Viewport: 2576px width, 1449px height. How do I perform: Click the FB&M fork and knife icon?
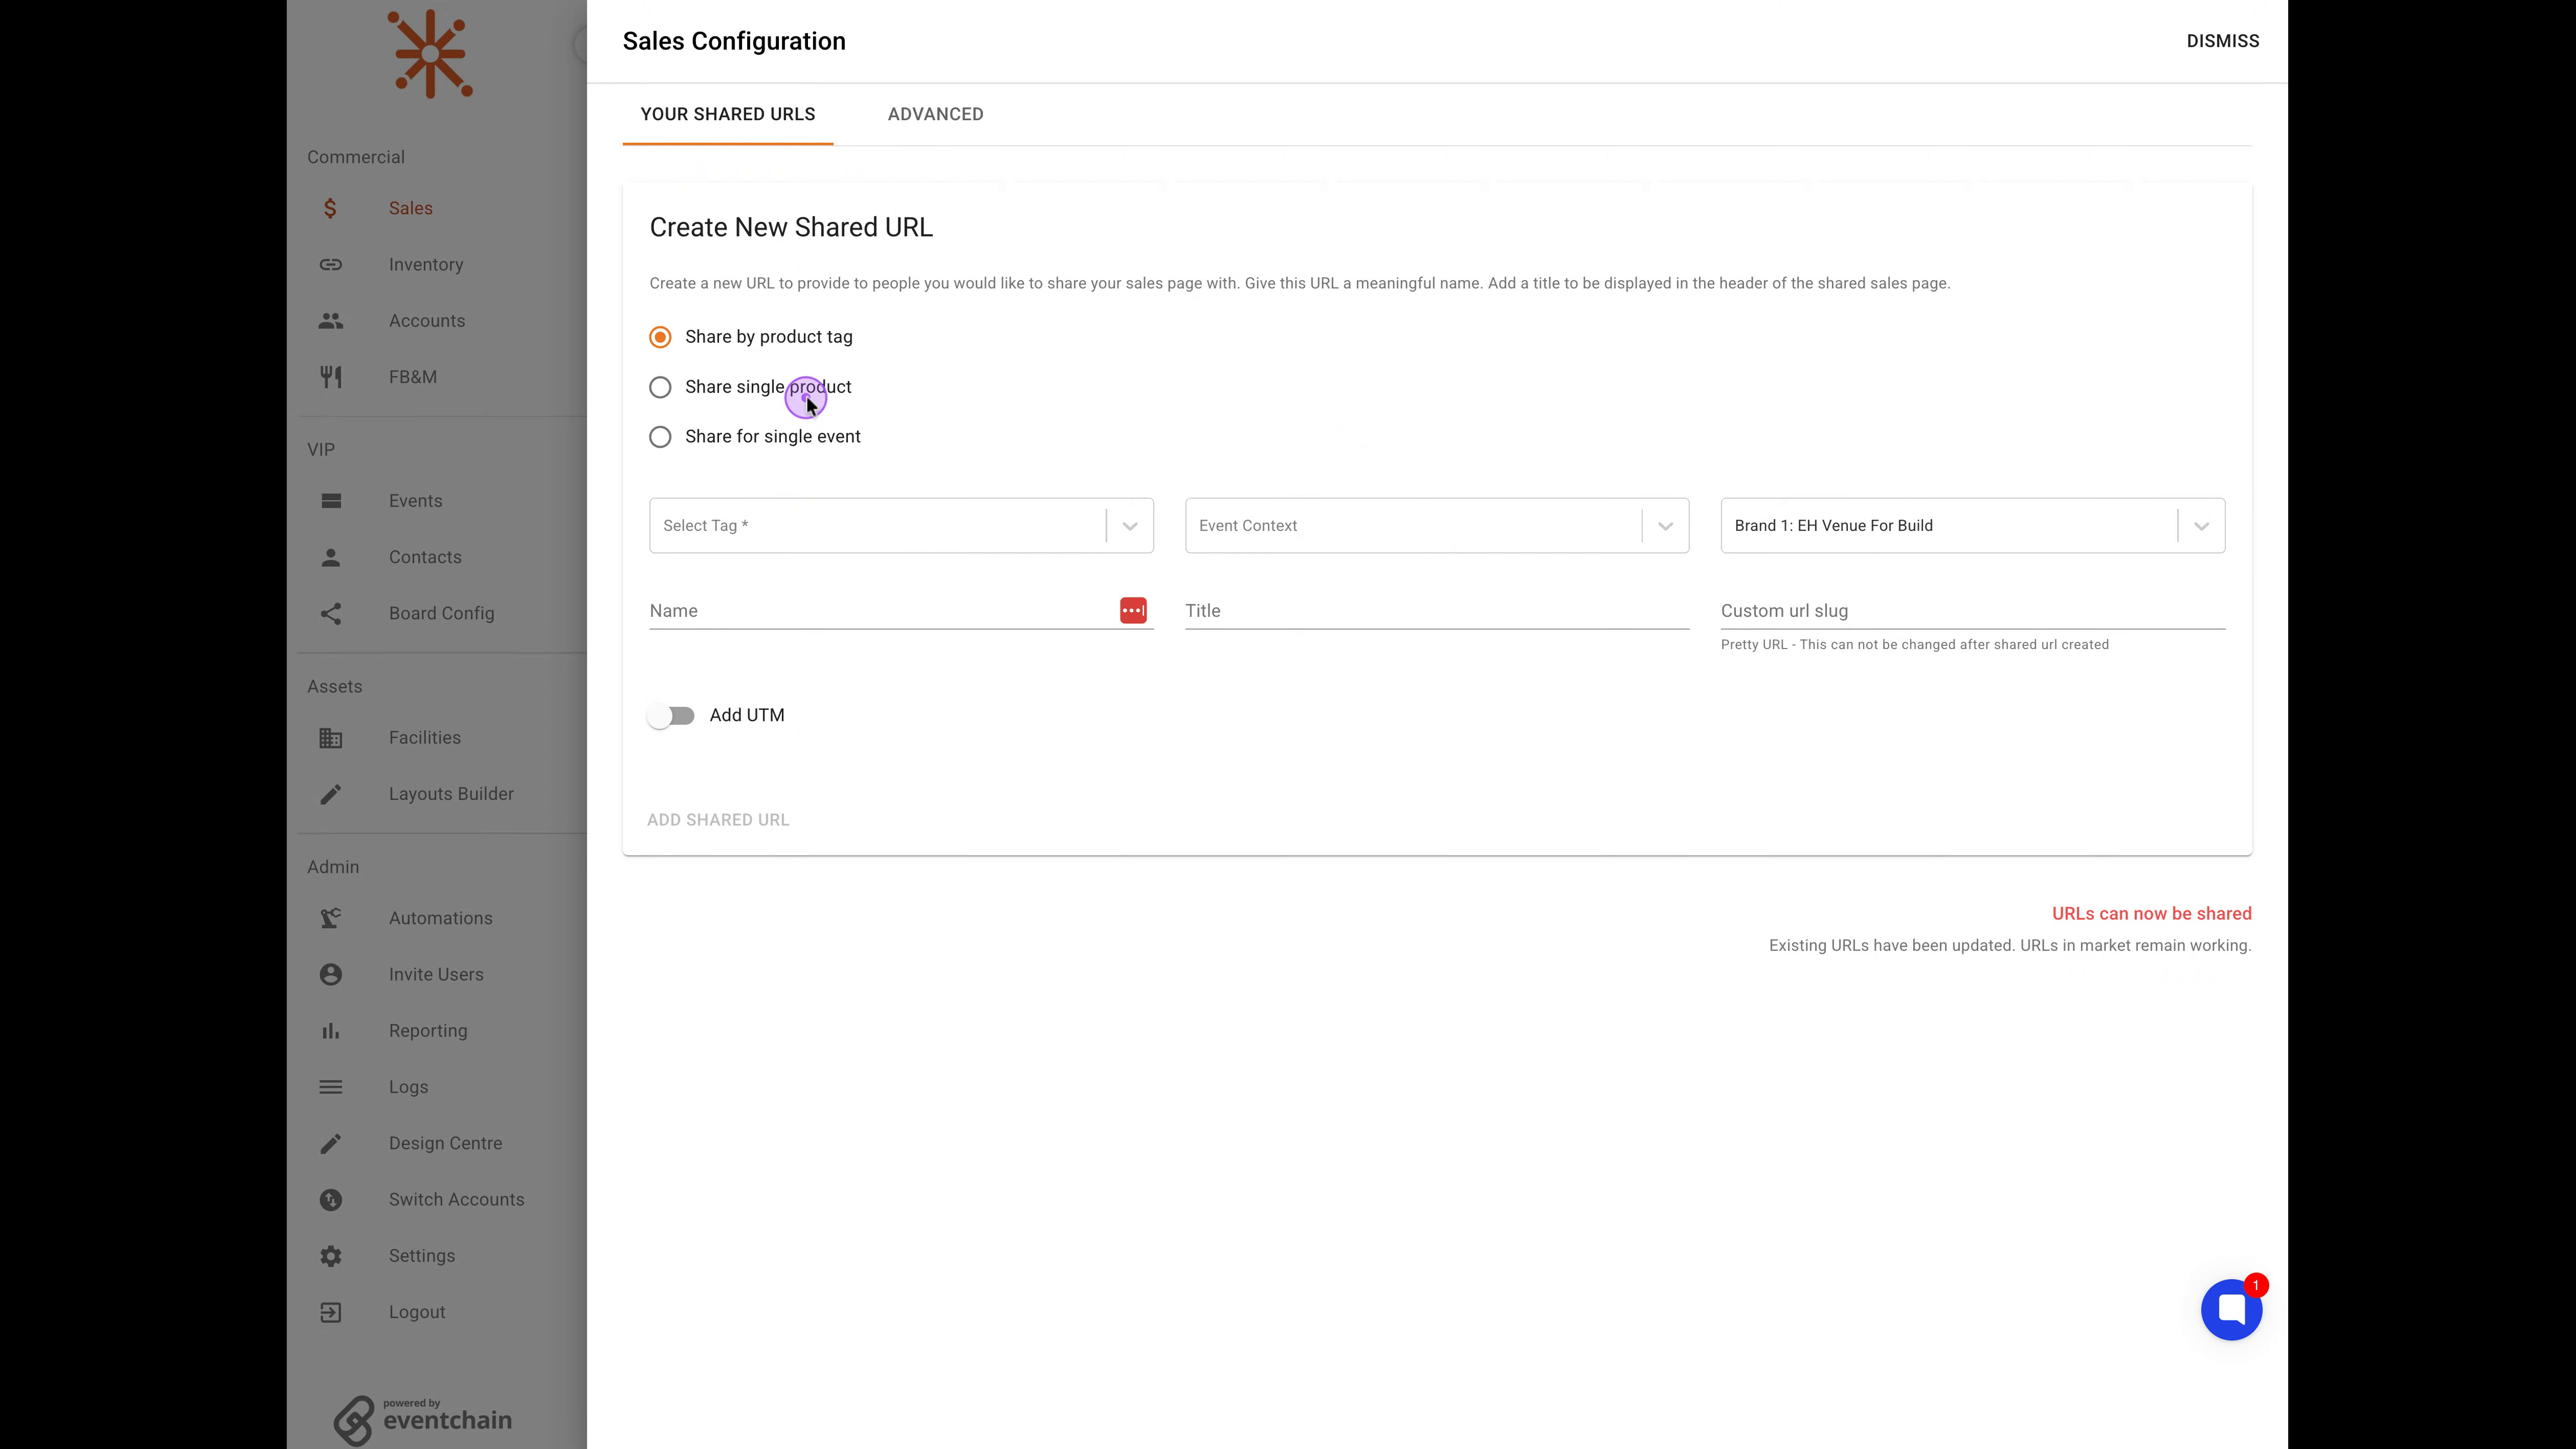(331, 377)
